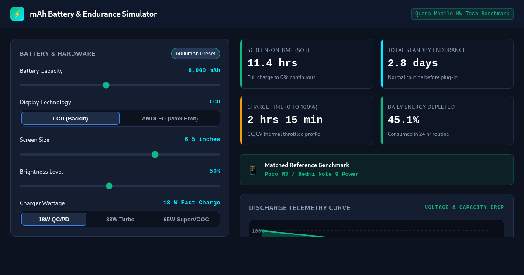
Task: Choose the 33W Turbo charger
Action: pos(120,219)
